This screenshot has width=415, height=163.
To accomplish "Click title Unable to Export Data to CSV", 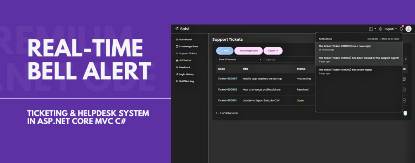I will pyautogui.click(x=261, y=100).
